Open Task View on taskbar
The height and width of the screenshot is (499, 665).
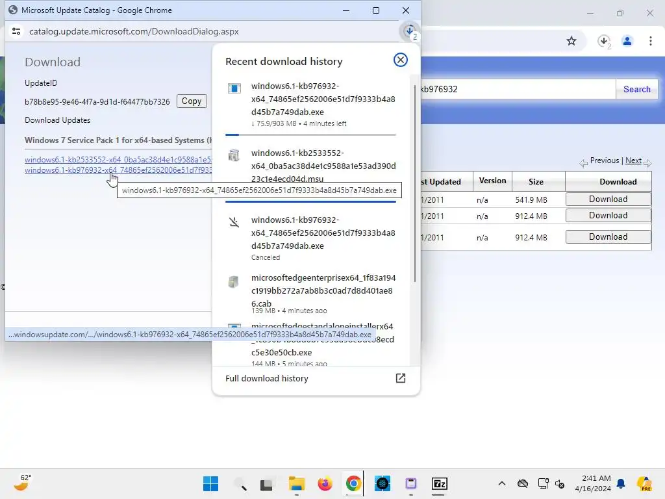266,484
